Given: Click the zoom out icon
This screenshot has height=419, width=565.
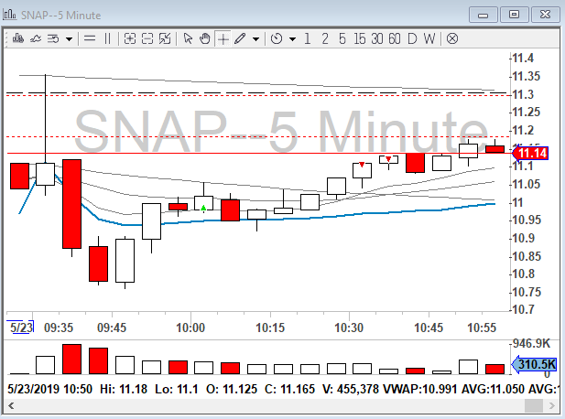Looking at the screenshot, I should (147, 38).
